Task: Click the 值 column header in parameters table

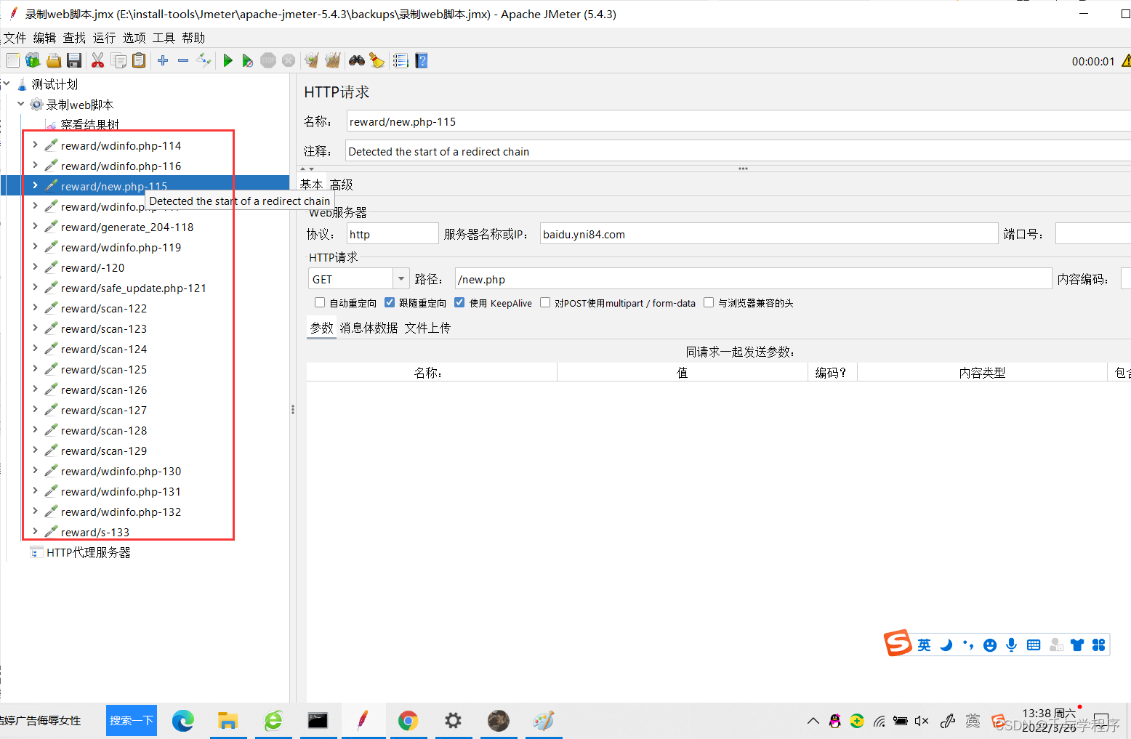Action: click(x=683, y=372)
